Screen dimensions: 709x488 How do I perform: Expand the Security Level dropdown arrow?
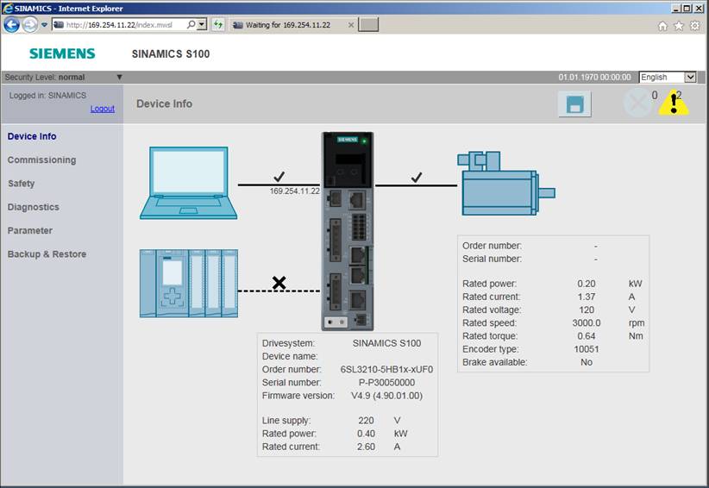[119, 78]
